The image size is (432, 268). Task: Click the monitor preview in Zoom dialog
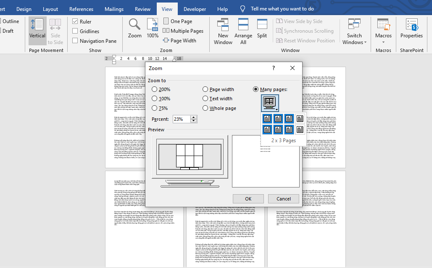190,161
